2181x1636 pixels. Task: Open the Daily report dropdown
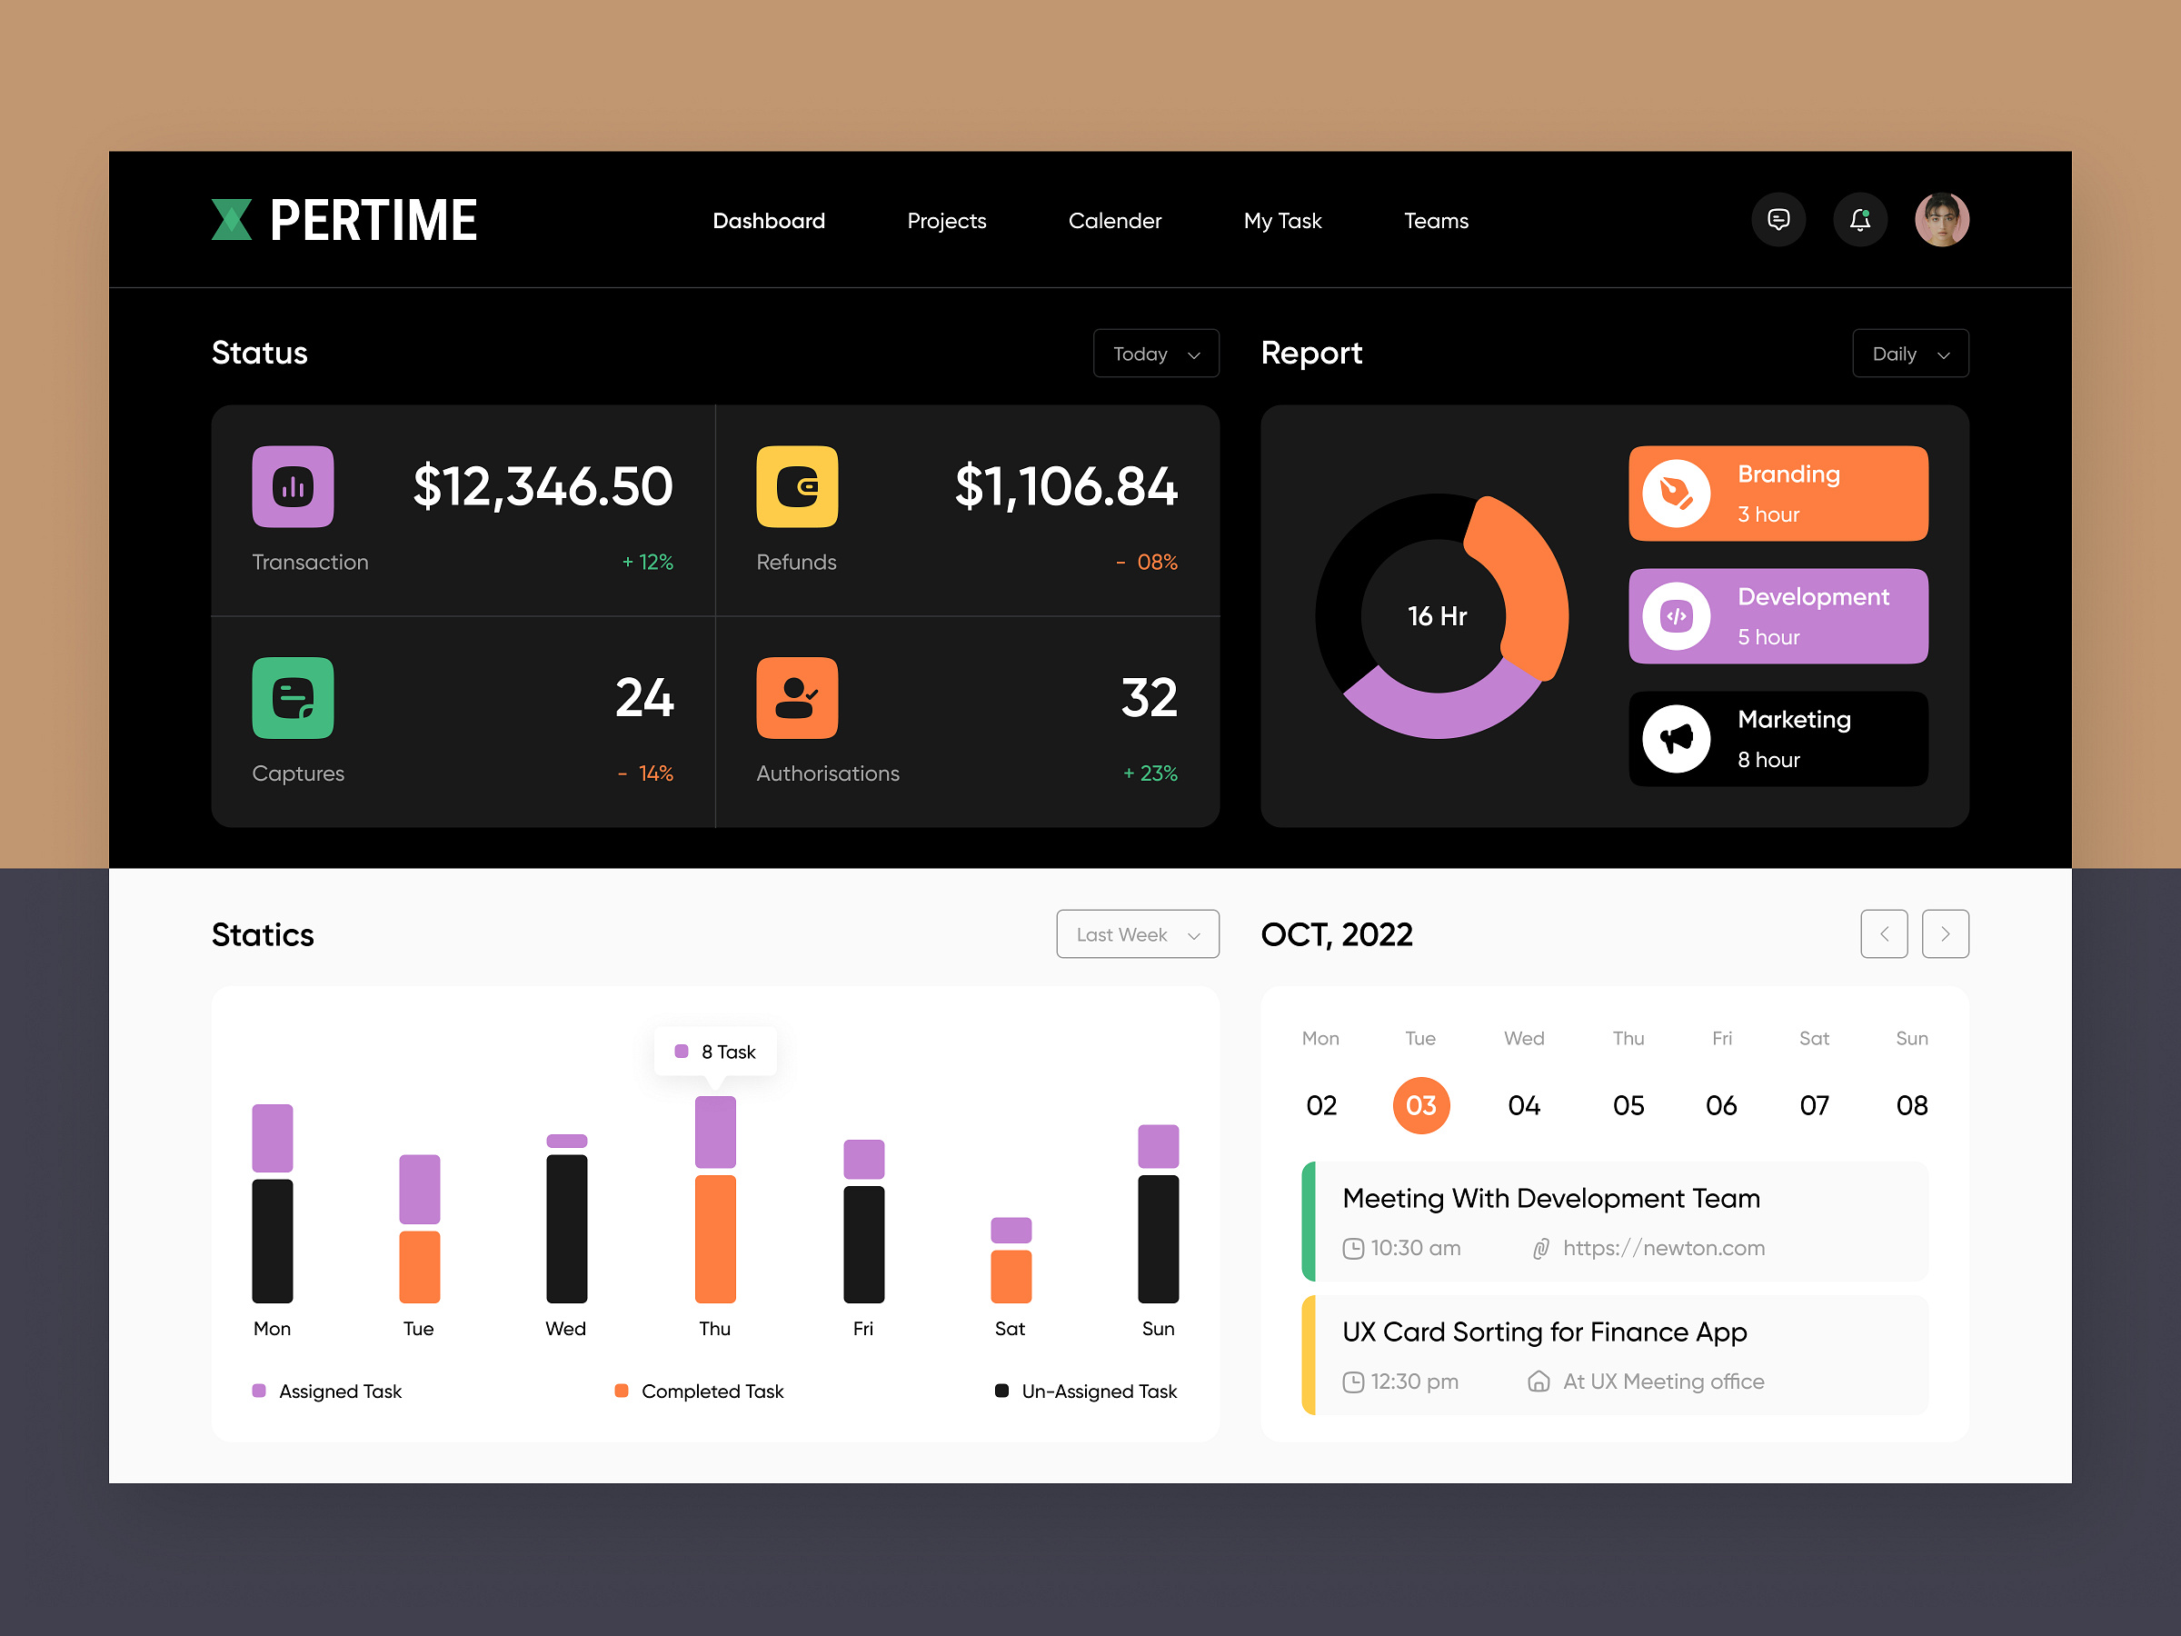click(1909, 354)
